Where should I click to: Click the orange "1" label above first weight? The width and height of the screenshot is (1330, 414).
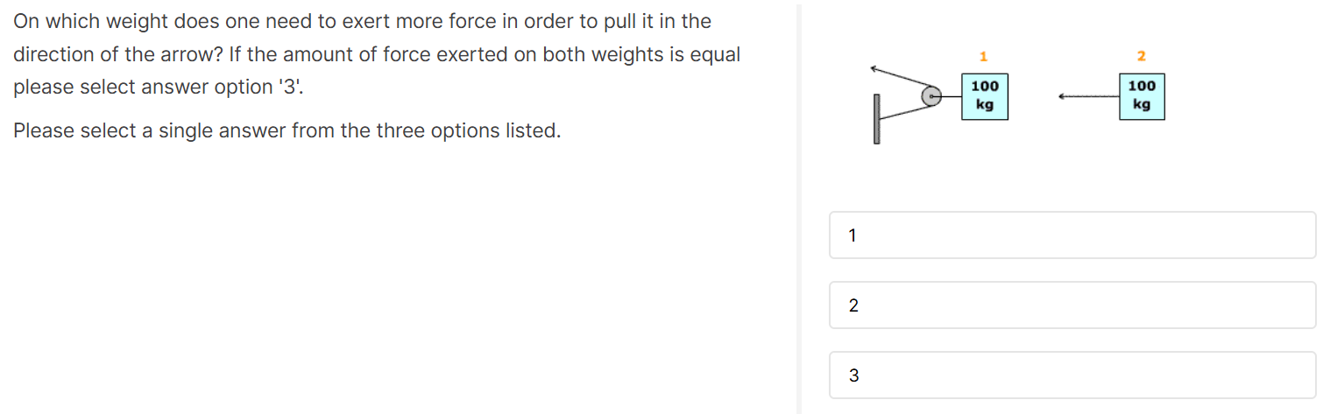click(983, 56)
